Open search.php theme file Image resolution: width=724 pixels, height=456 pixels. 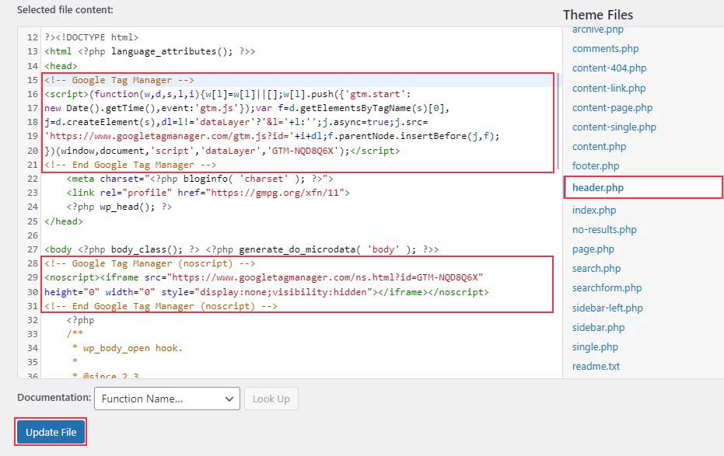click(x=596, y=268)
